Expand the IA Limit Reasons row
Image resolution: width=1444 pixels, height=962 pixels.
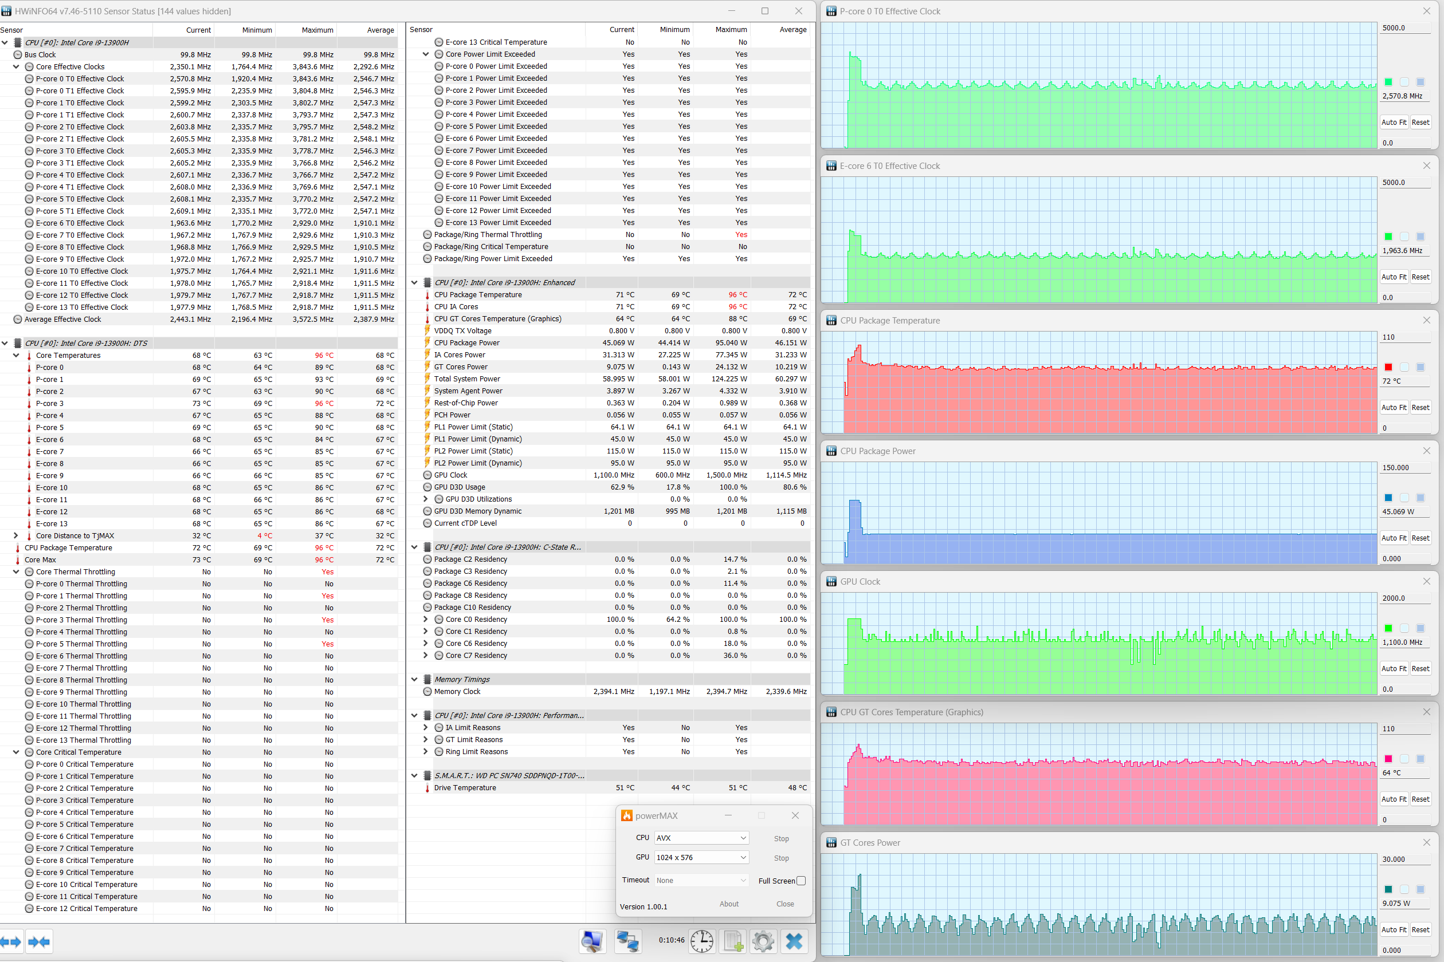[426, 728]
